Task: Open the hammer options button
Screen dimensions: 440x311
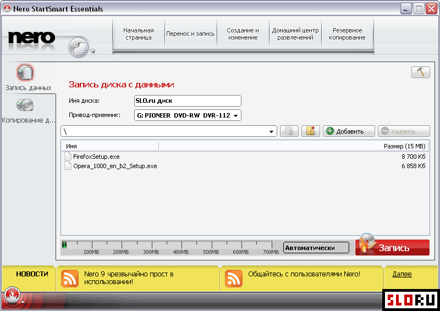Action: (x=420, y=72)
